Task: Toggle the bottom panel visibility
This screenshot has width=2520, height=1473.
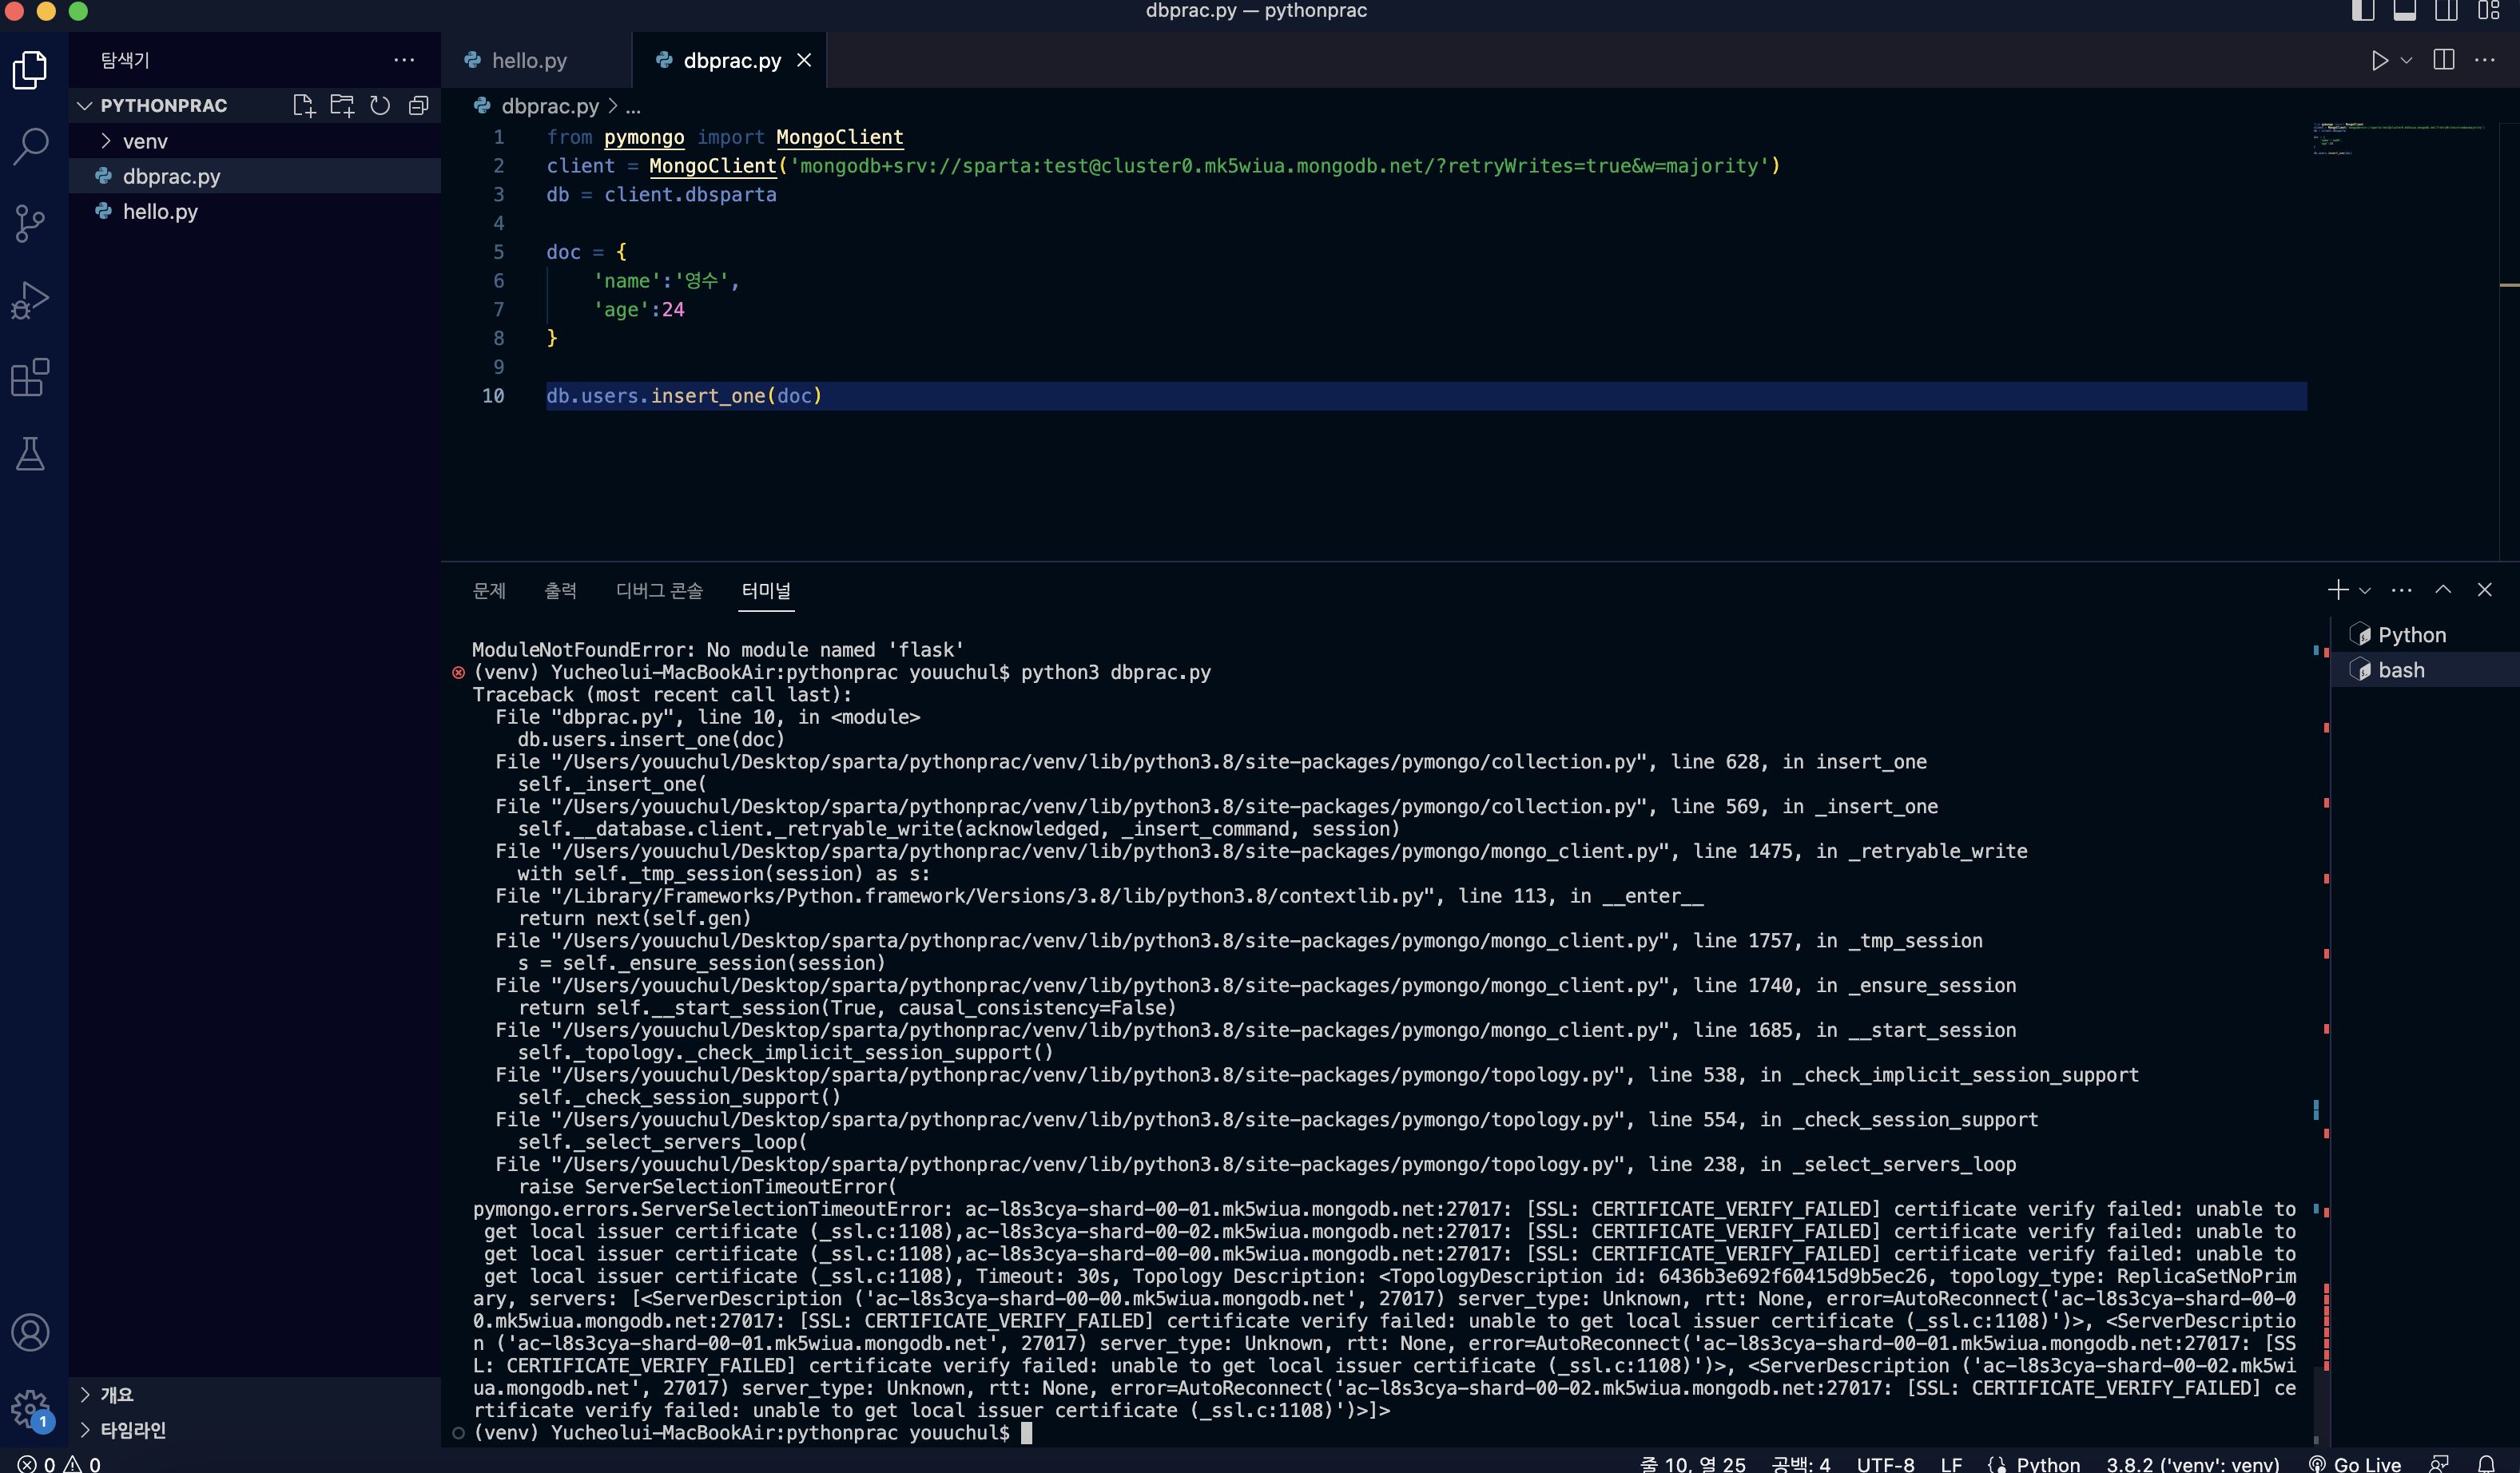Action: 2404,11
